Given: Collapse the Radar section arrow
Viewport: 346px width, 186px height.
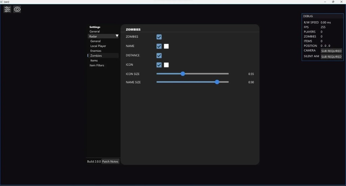Looking at the screenshot, I should [x=117, y=36].
